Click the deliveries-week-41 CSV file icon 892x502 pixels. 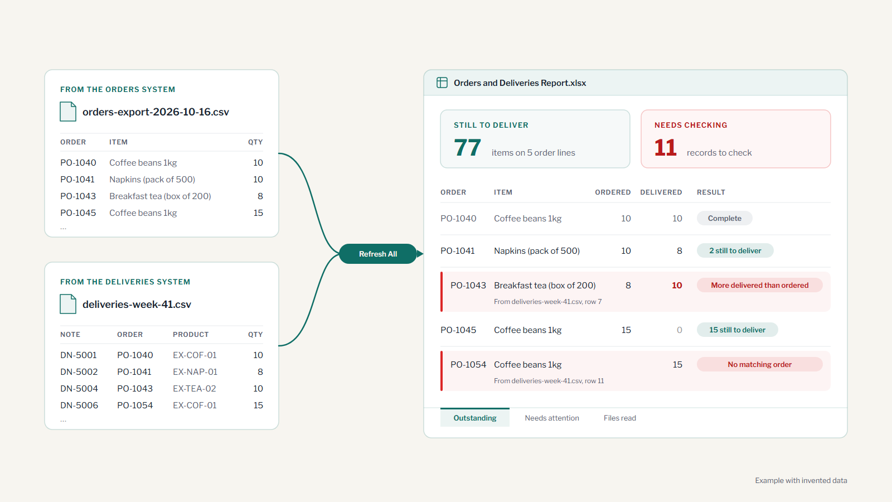click(x=68, y=304)
